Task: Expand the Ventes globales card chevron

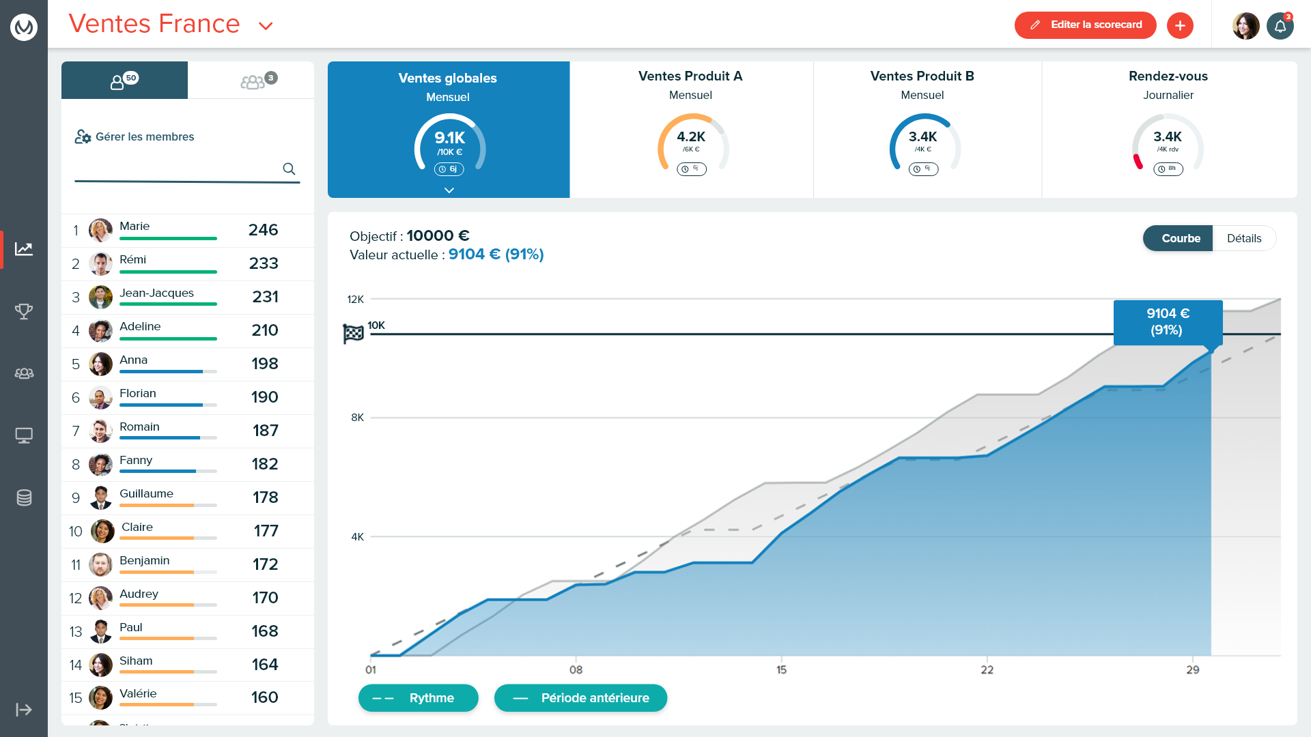Action: tap(449, 190)
